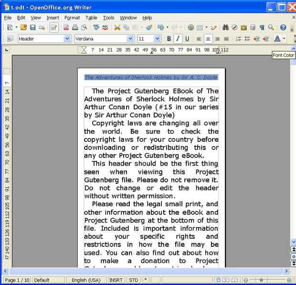The width and height of the screenshot is (296, 285).
Task: Click the New document icon
Action: coord(10,28)
